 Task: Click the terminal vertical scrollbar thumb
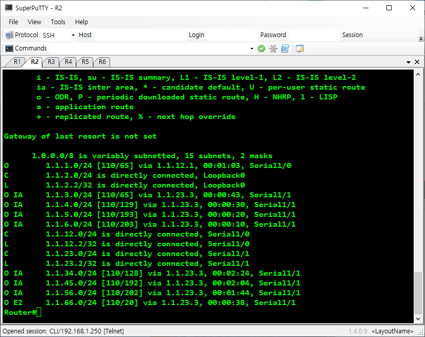point(418,292)
